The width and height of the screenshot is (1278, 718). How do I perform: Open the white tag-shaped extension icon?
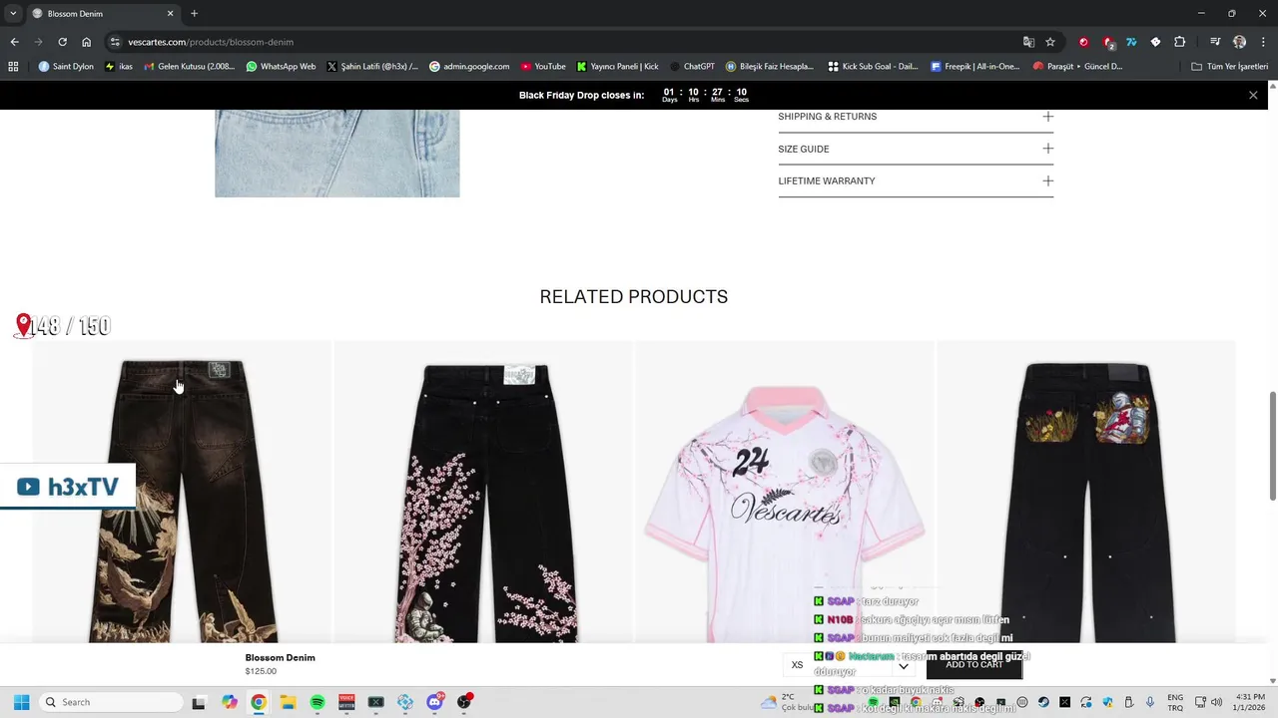coord(1155,42)
